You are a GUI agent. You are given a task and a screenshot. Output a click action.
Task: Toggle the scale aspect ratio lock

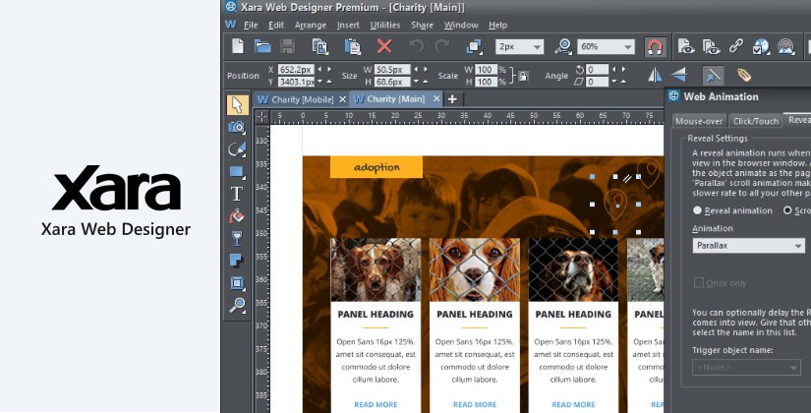[x=523, y=76]
